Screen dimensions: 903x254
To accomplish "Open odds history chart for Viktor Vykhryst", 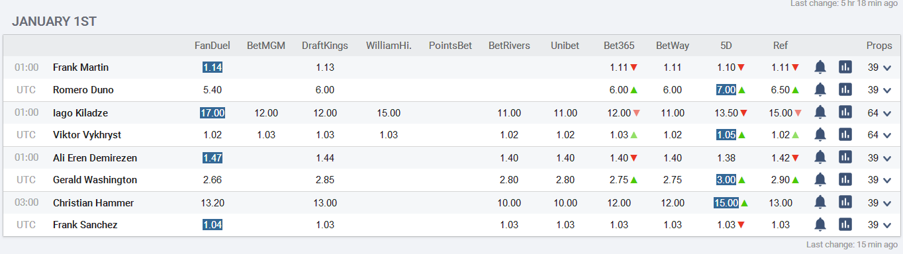I will 845,134.
